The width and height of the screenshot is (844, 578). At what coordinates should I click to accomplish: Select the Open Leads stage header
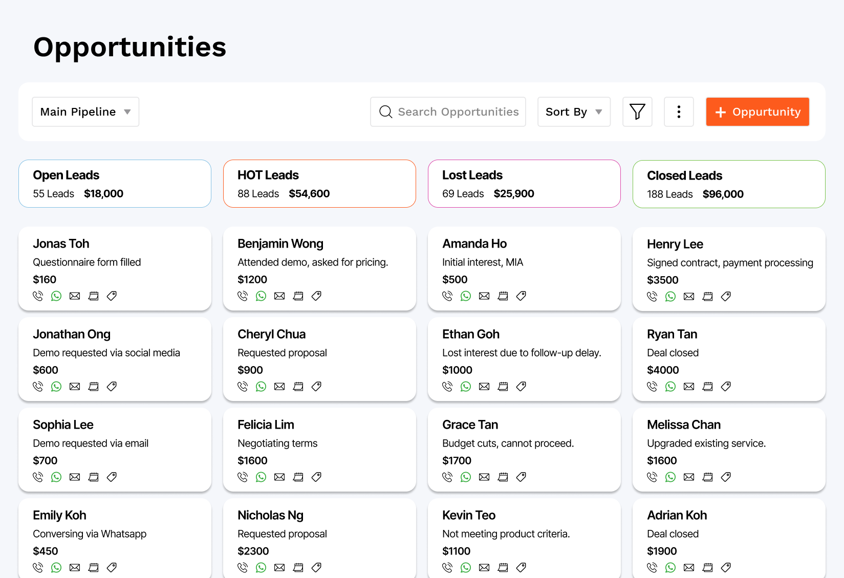(115, 184)
